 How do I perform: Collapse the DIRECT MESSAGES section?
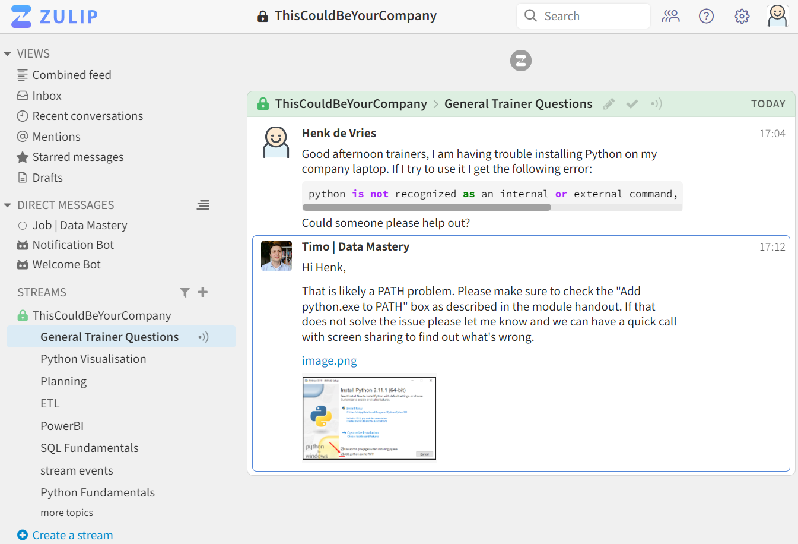pos(8,205)
